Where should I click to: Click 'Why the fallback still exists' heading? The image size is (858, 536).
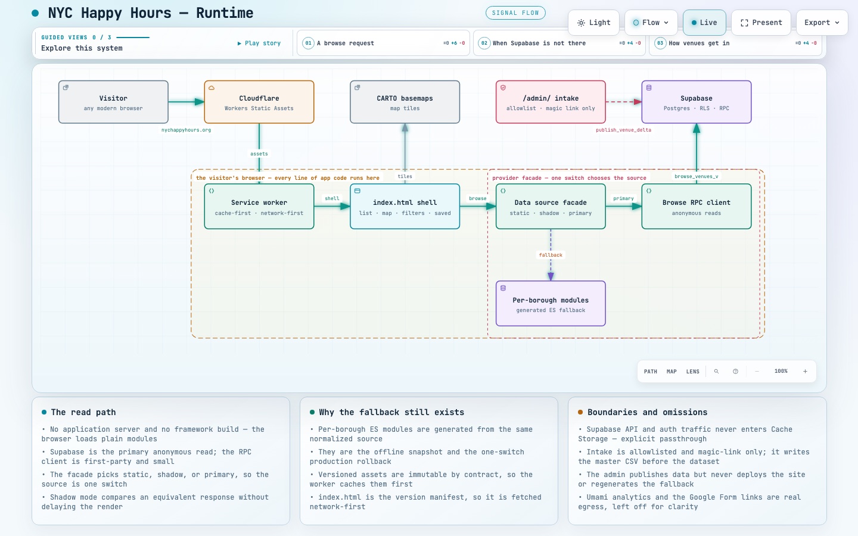[391, 412]
